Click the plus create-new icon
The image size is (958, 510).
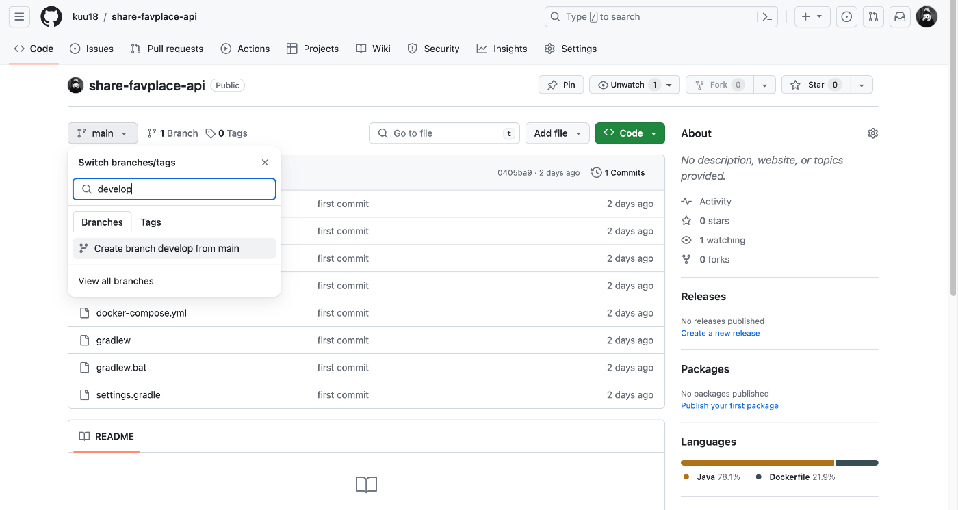(x=805, y=17)
